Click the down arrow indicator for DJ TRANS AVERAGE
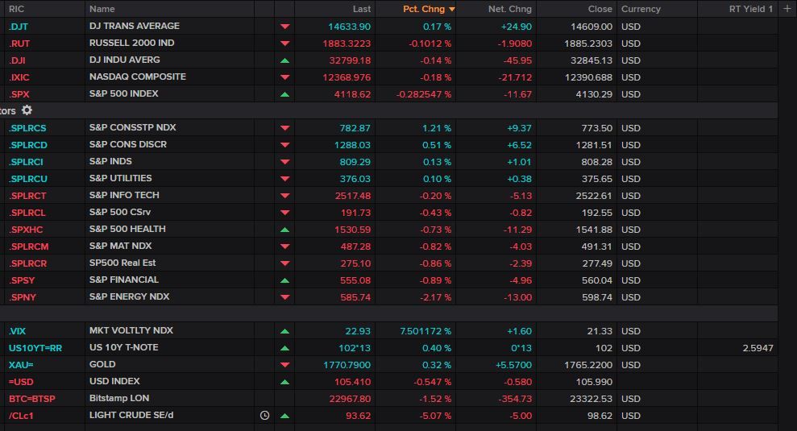 pyautogui.click(x=284, y=27)
